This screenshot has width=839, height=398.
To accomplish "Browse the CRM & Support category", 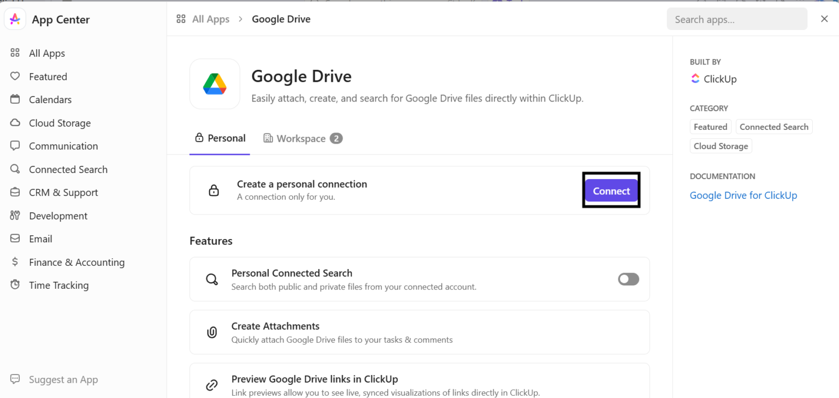I will click(x=63, y=193).
